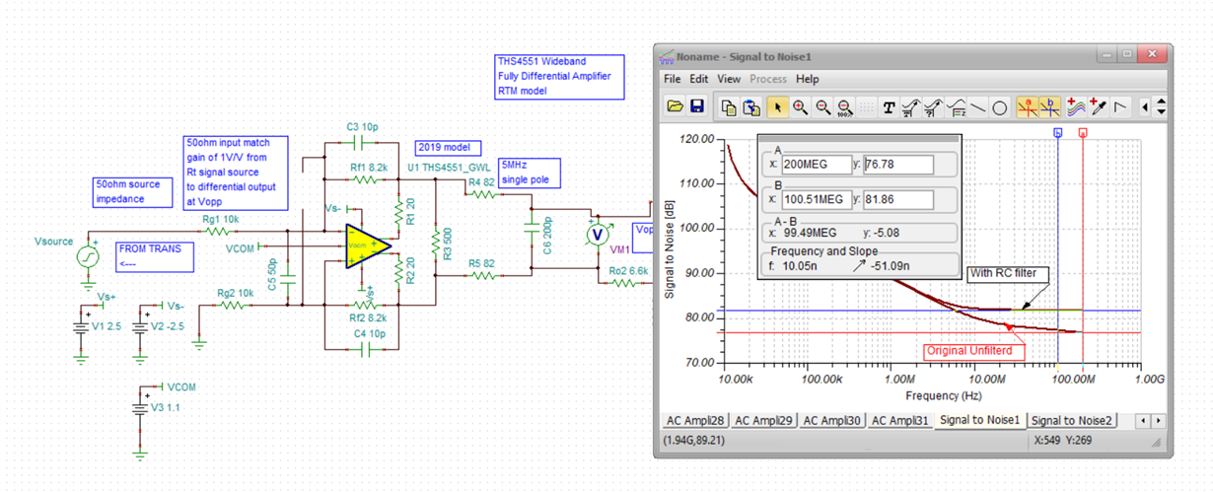Click the '50ohm input match' text note
This screenshot has height=492, width=1213.
click(x=236, y=173)
